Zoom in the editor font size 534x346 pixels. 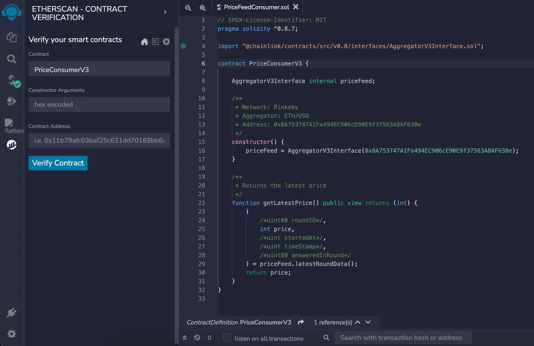pos(202,8)
